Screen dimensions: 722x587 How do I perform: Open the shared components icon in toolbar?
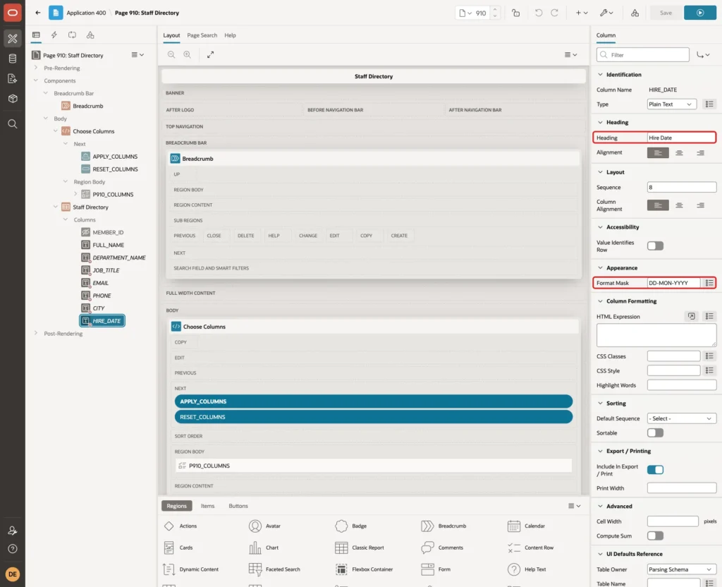click(x=635, y=13)
